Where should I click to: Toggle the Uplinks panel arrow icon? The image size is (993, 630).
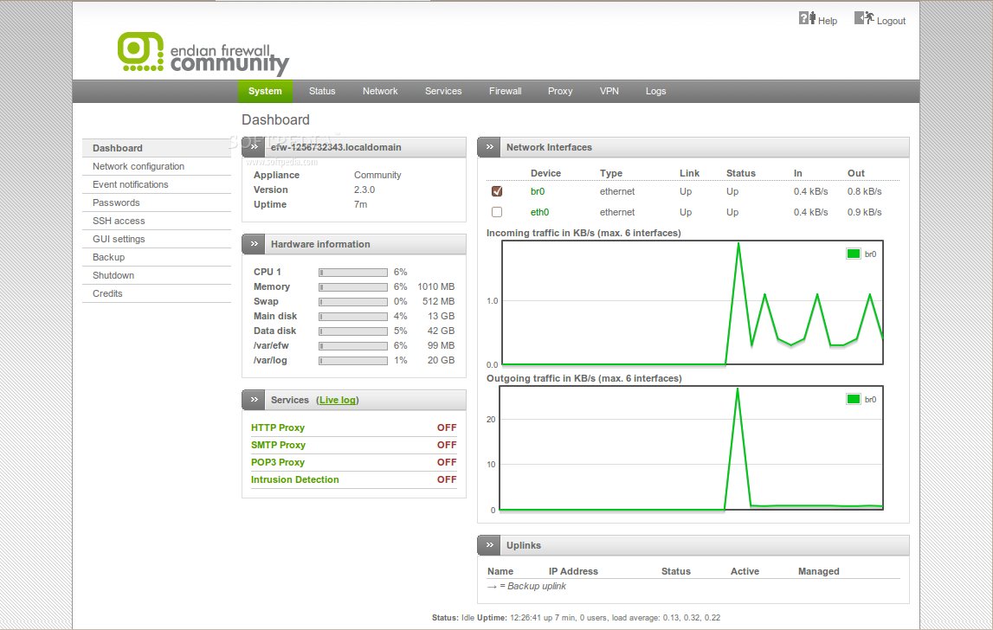(489, 546)
